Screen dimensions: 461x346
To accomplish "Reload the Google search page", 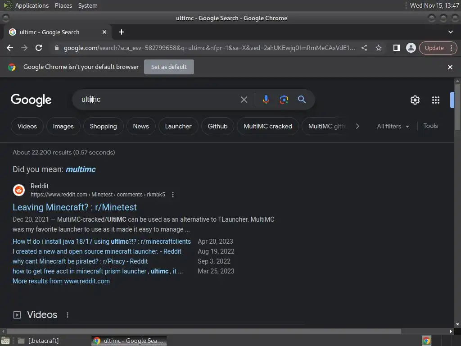I will [39, 48].
